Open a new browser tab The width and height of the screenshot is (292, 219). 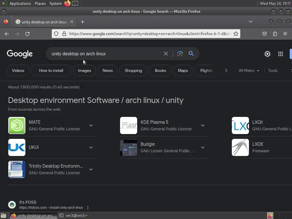(82, 22)
